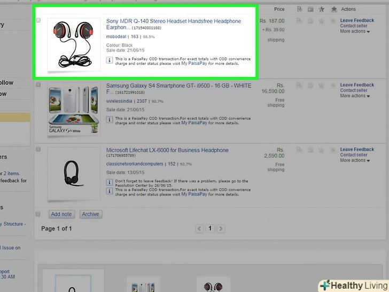Screen dimensions: 389x292
Task: Click lower info icon in Microsoft Lifechat row
Action: pyautogui.click(x=110, y=191)
